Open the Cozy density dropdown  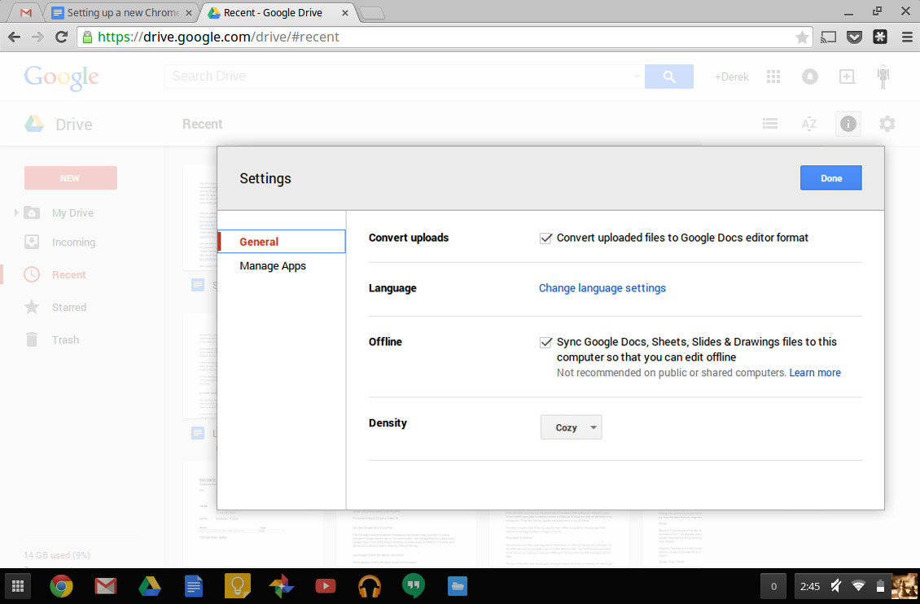click(x=571, y=427)
